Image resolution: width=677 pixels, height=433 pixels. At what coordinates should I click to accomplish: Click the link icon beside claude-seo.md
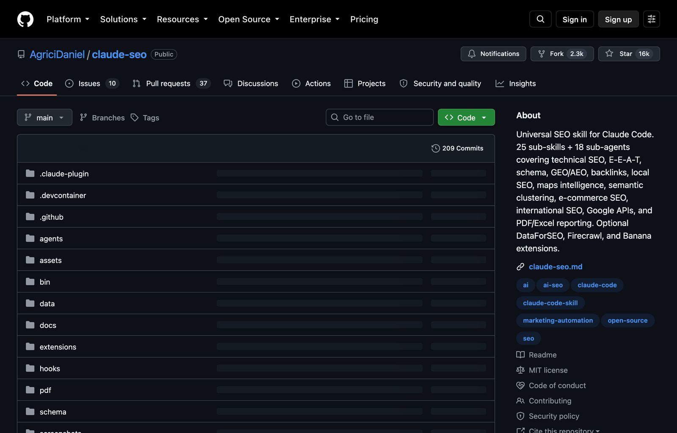pos(520,267)
